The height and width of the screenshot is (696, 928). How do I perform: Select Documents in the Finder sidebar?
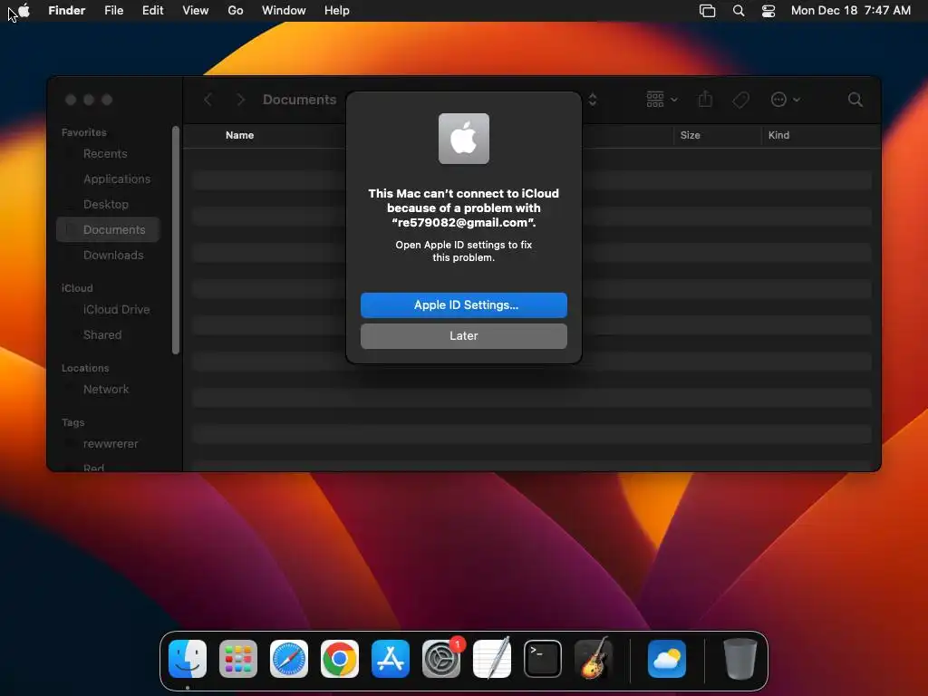click(x=108, y=229)
